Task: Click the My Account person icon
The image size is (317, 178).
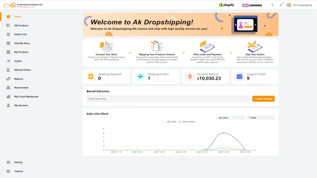Action: tap(8, 105)
